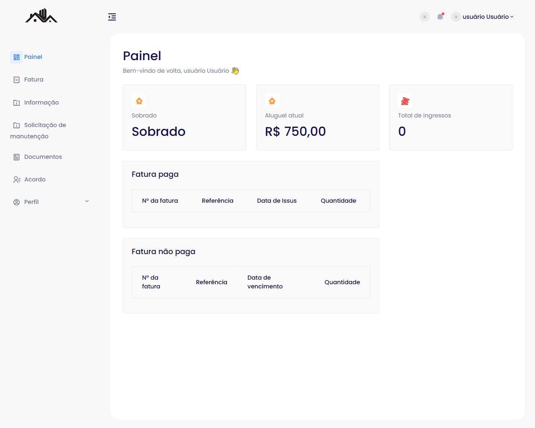This screenshot has width=535, height=428.
Task: Click the Perfil user circle icon
Action: [x=17, y=202]
